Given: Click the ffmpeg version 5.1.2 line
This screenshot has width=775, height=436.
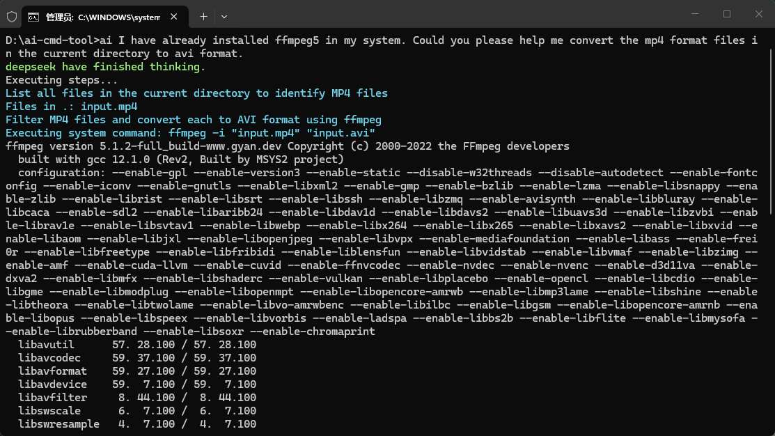Looking at the screenshot, I should 279,146.
